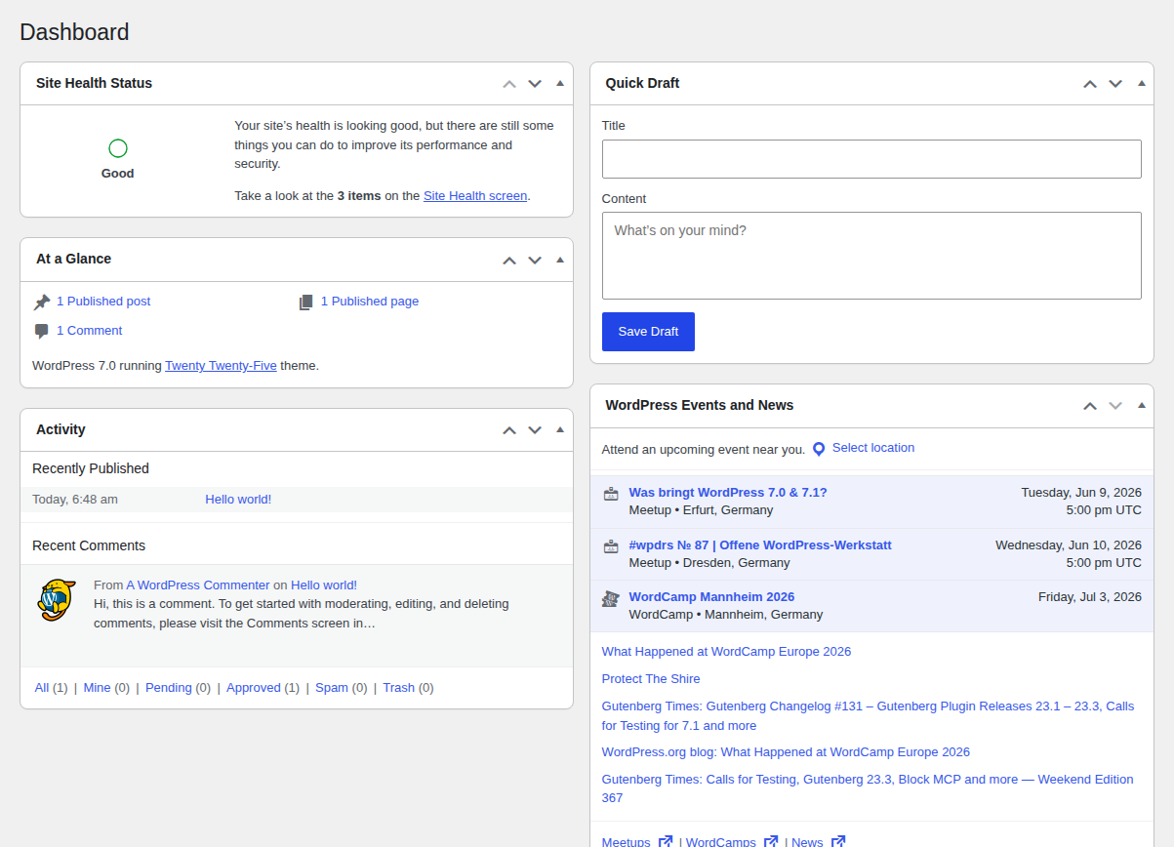Click the pages icon beside Published page
The width and height of the screenshot is (1174, 847).
(306, 302)
